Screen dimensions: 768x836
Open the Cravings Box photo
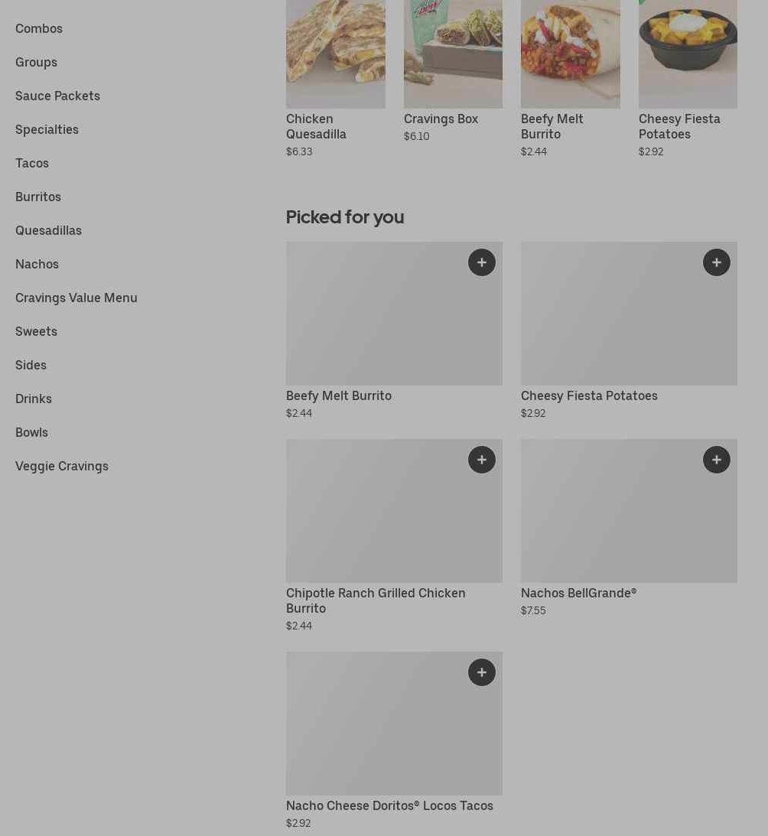453,54
